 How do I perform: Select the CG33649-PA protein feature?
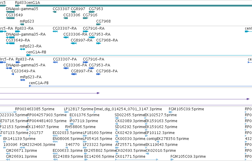pyautogui.click(x=13, y=74)
